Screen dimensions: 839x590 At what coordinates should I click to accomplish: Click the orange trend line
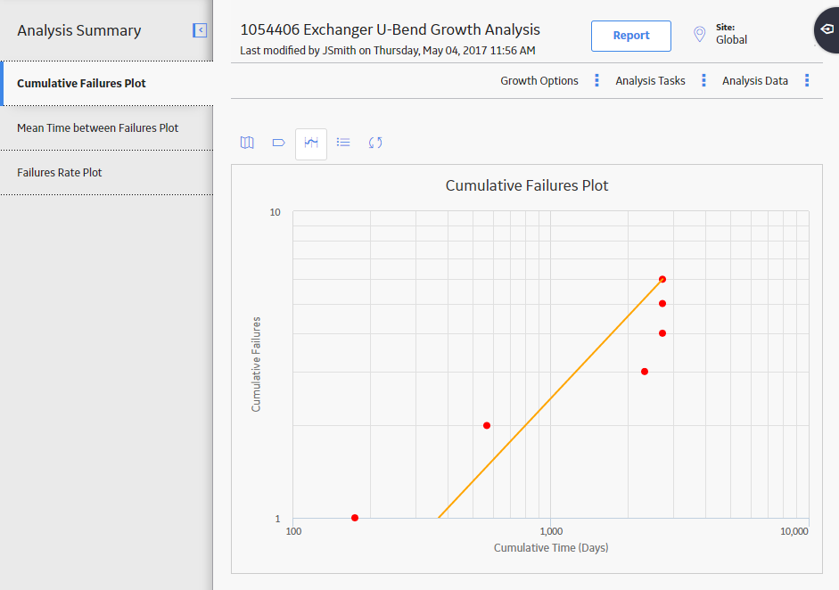550,398
